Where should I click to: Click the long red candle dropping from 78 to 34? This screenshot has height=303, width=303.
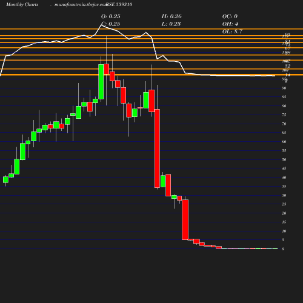click(157, 148)
